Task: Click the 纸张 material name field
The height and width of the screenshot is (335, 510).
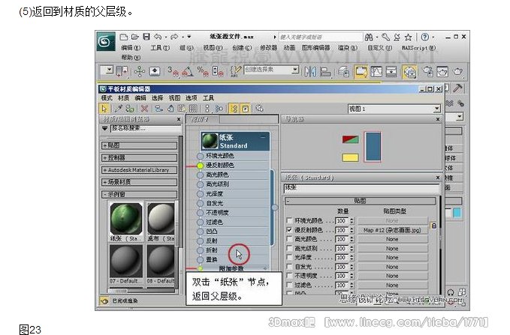Action: pyautogui.click(x=361, y=187)
